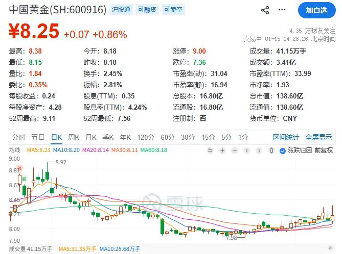Switch to the 周K tab
The image size is (342, 254).
(74, 137)
